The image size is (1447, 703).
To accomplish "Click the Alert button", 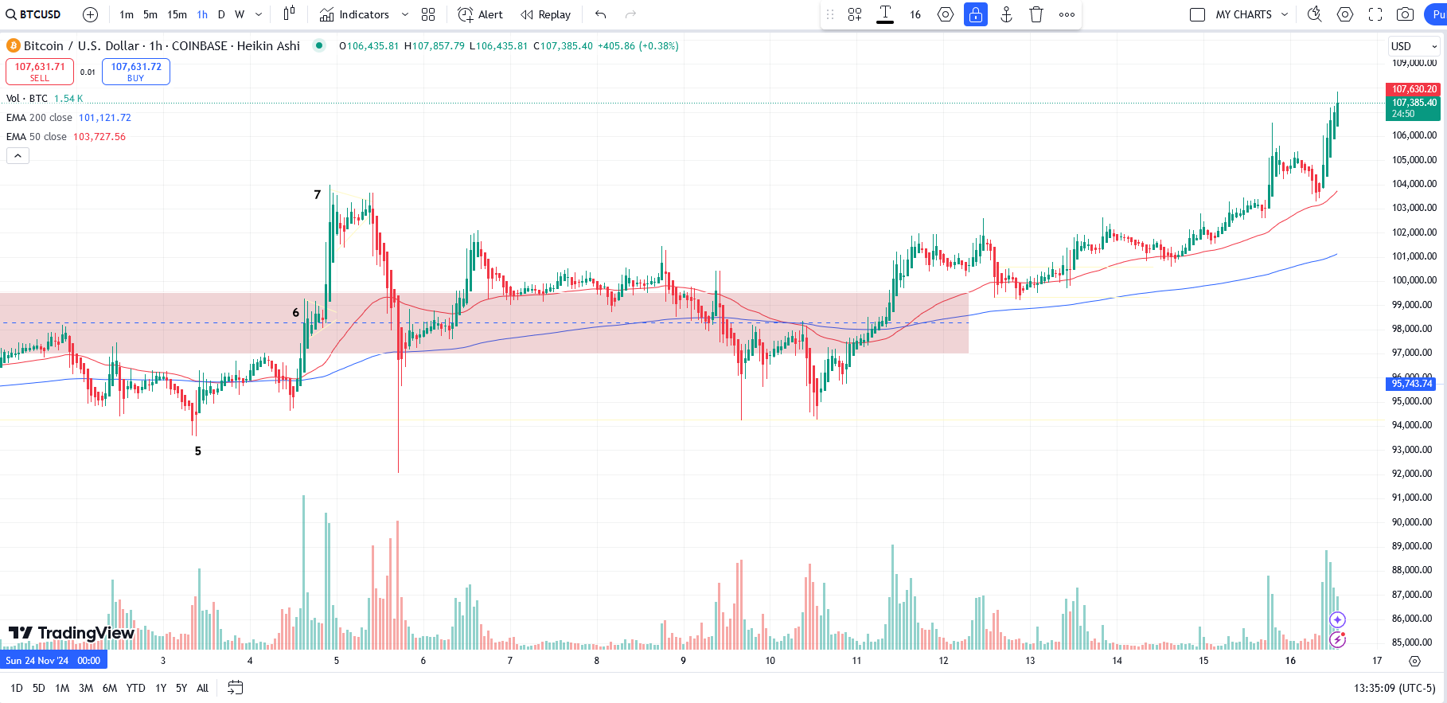I will pyautogui.click(x=481, y=14).
